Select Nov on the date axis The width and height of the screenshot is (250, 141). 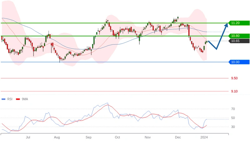coord(148,137)
